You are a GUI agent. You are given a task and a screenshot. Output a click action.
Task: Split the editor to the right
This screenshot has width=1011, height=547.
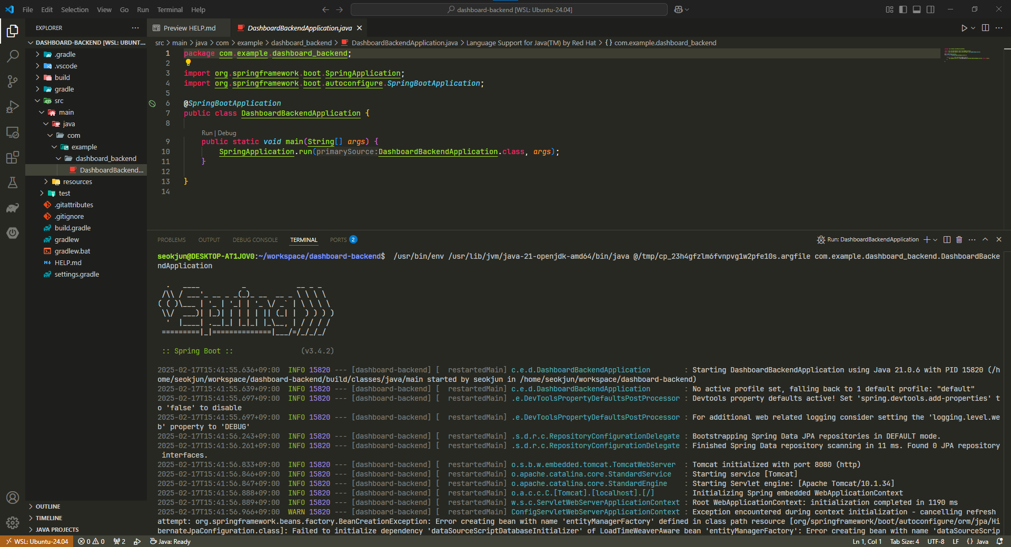[x=985, y=28]
